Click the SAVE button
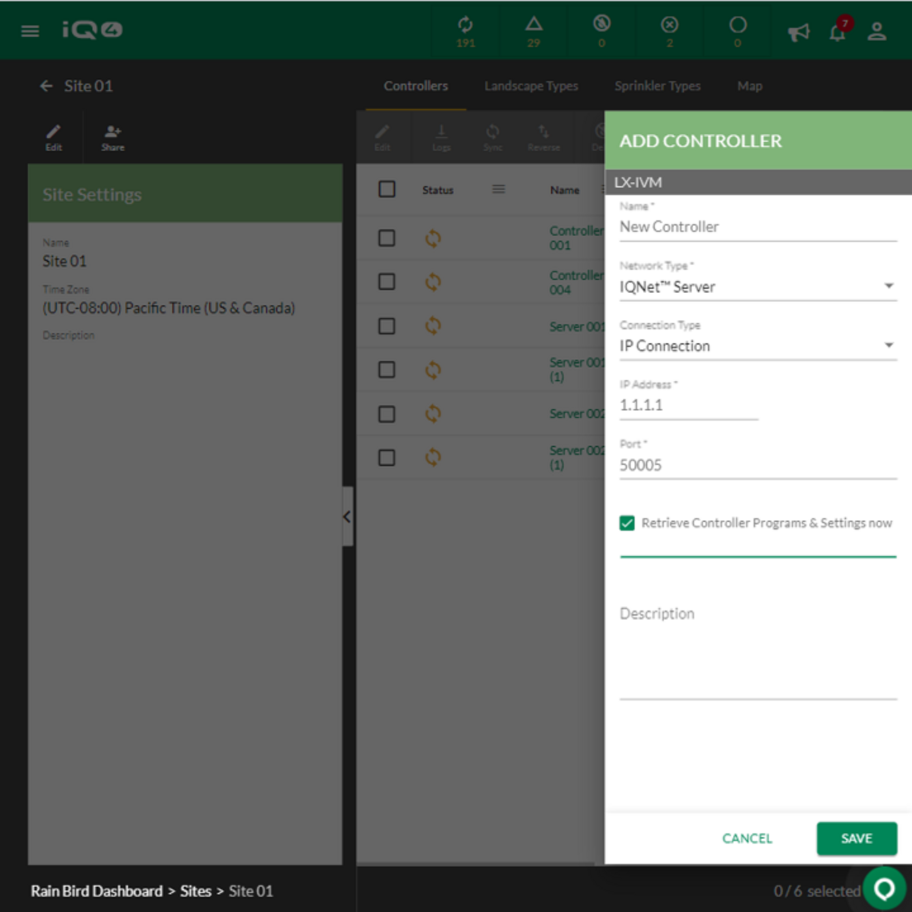 (x=857, y=838)
